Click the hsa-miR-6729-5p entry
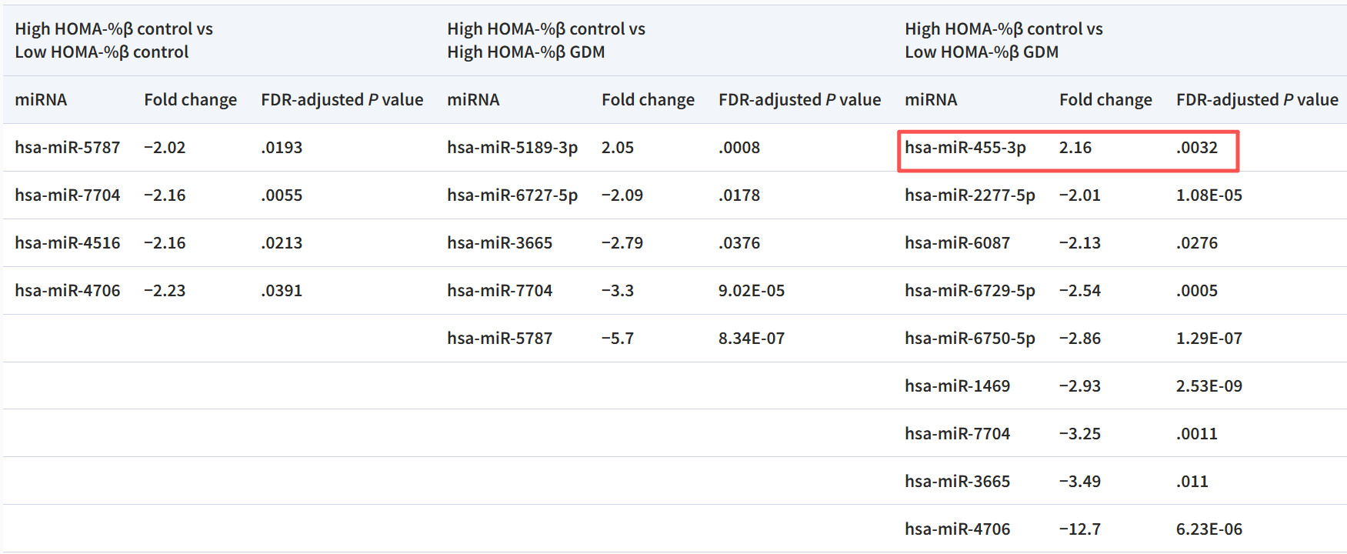Screen dimensions: 1347x554 [969, 291]
